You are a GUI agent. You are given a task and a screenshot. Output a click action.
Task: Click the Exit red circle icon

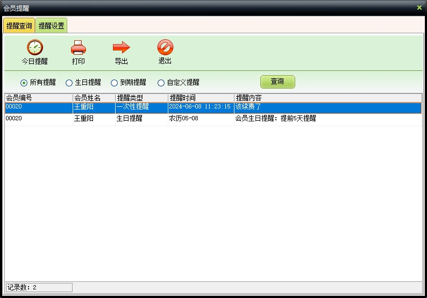tap(165, 47)
